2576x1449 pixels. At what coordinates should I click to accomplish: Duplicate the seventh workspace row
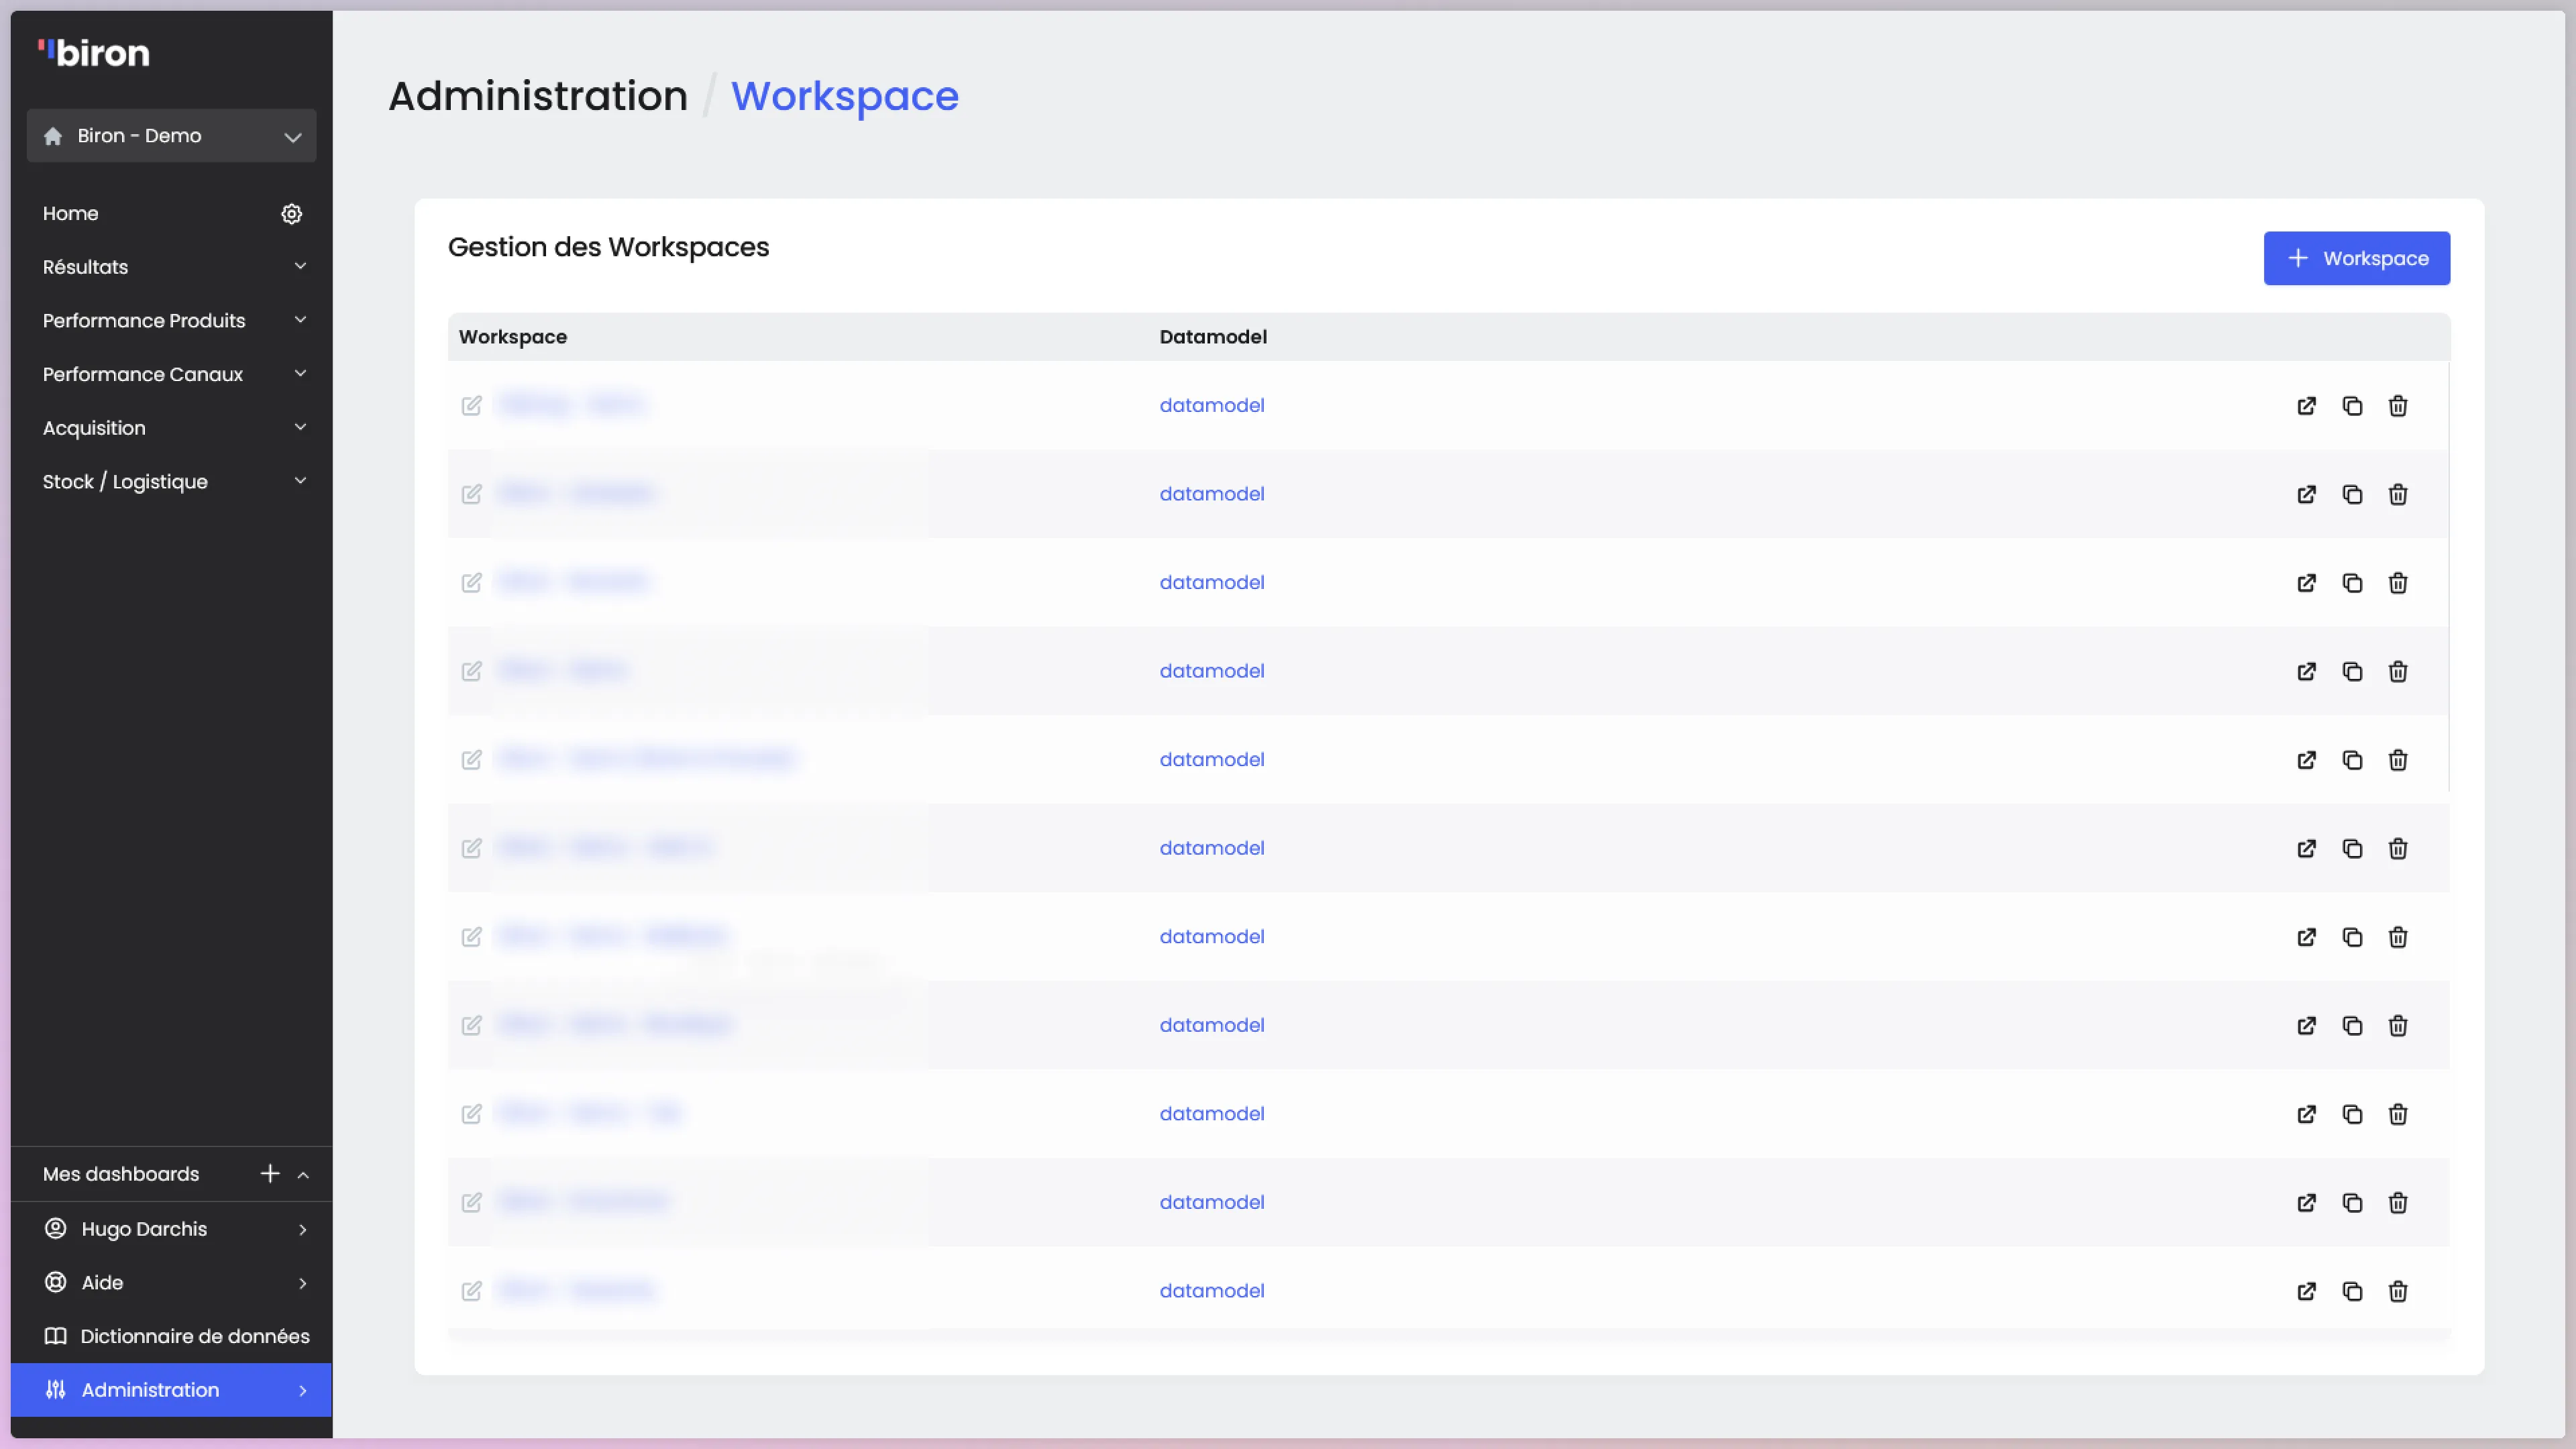[x=2352, y=937]
